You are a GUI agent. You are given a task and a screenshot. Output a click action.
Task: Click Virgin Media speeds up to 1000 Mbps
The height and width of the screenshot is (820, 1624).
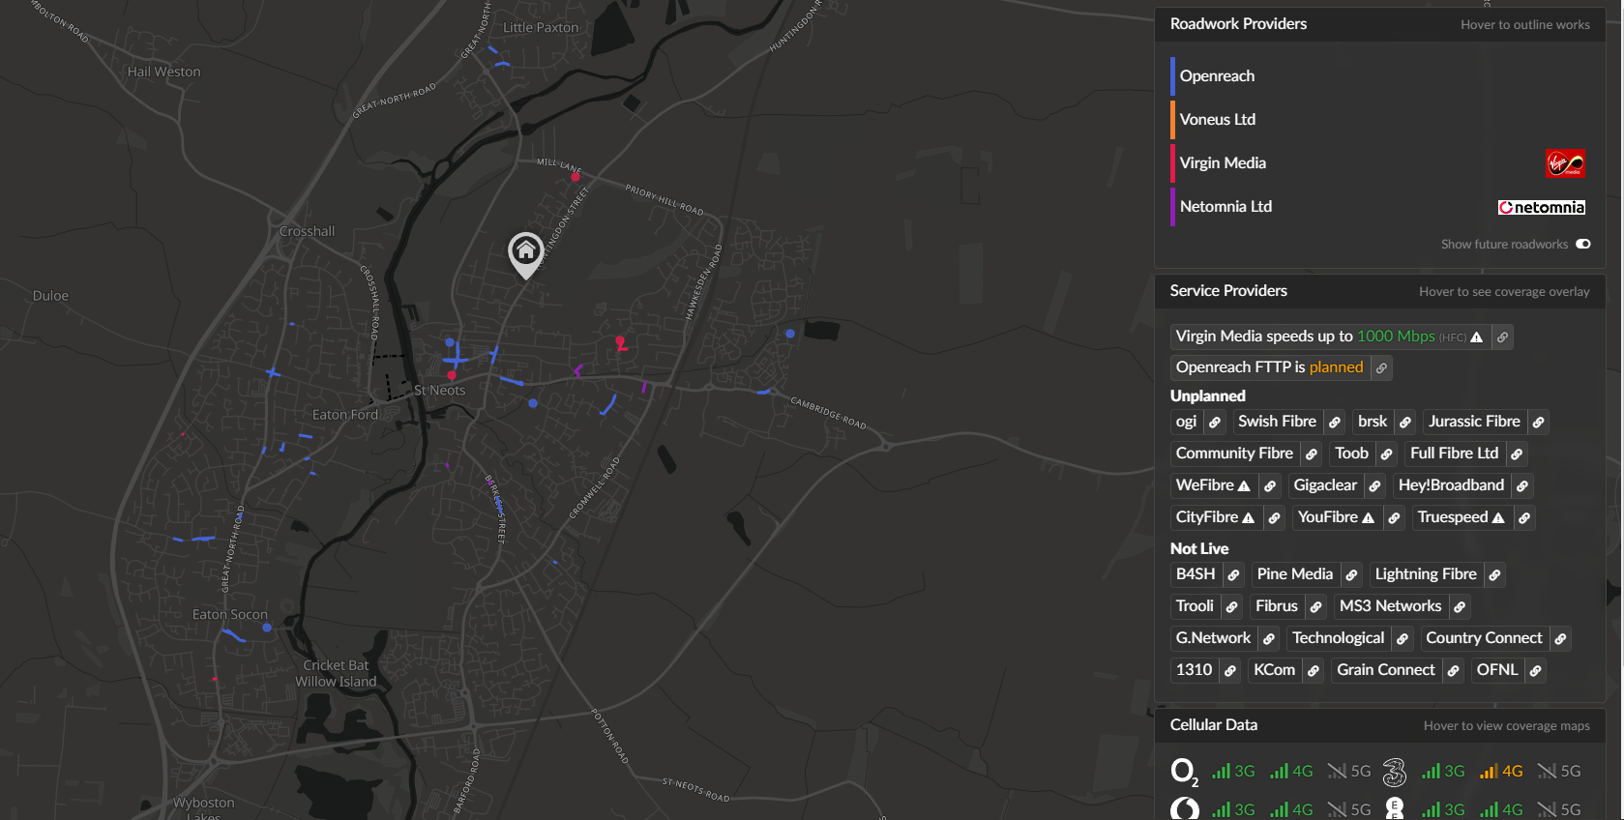coord(1330,337)
